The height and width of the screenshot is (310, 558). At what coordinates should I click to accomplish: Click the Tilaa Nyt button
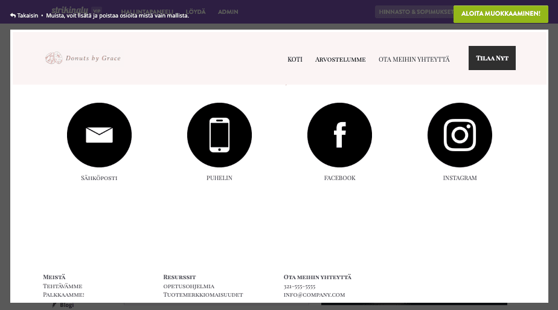(x=492, y=58)
